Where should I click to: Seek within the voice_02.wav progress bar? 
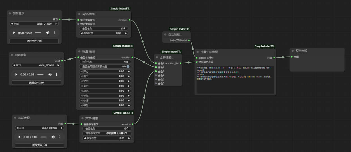(40, 75)
